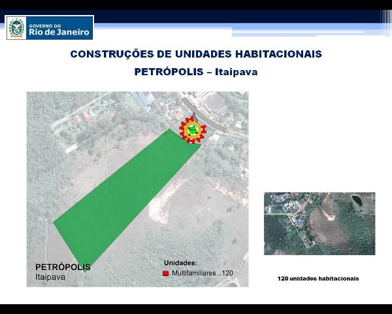
Task: Click the 'PETRÓPOLIS – Itaipava' subtitle
Action: tap(196, 72)
